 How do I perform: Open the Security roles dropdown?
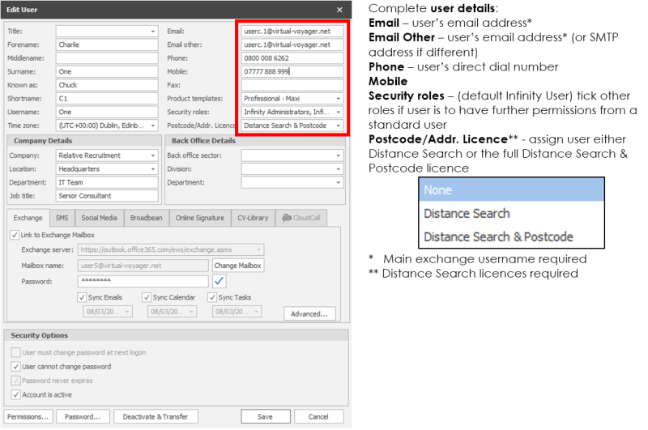coord(339,112)
